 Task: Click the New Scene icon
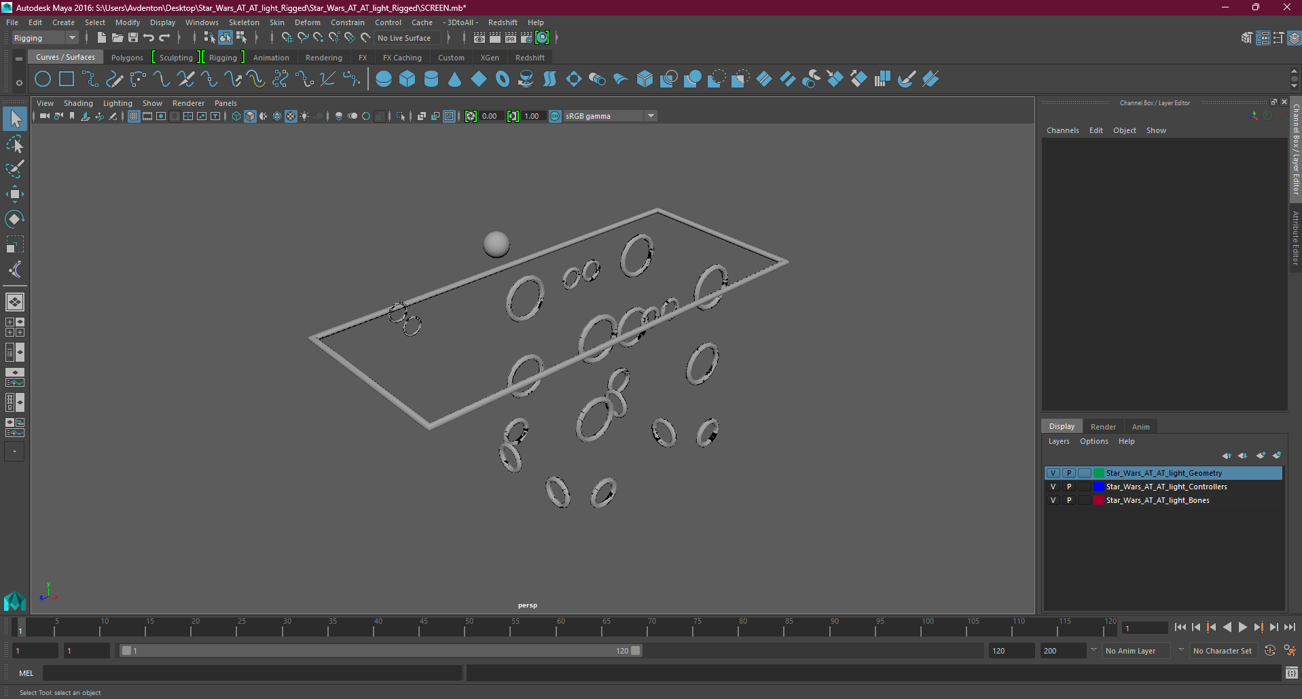click(x=102, y=38)
